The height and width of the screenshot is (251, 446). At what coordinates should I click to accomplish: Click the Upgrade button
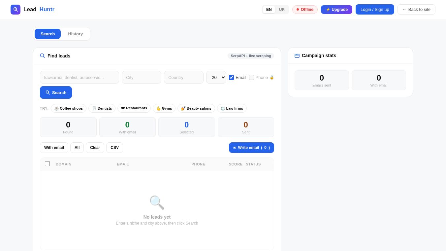pyautogui.click(x=336, y=10)
